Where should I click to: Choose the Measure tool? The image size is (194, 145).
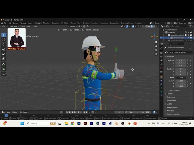click(x=4, y=69)
